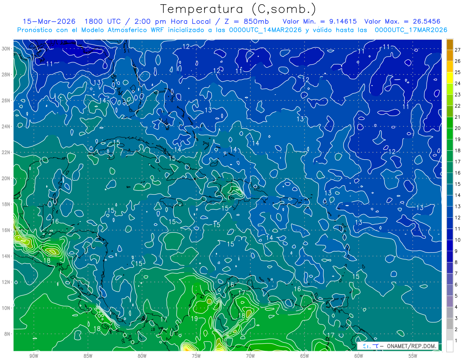This screenshot has width=468, height=361.
Task: Click the color scale value 10
Action: [458, 240]
